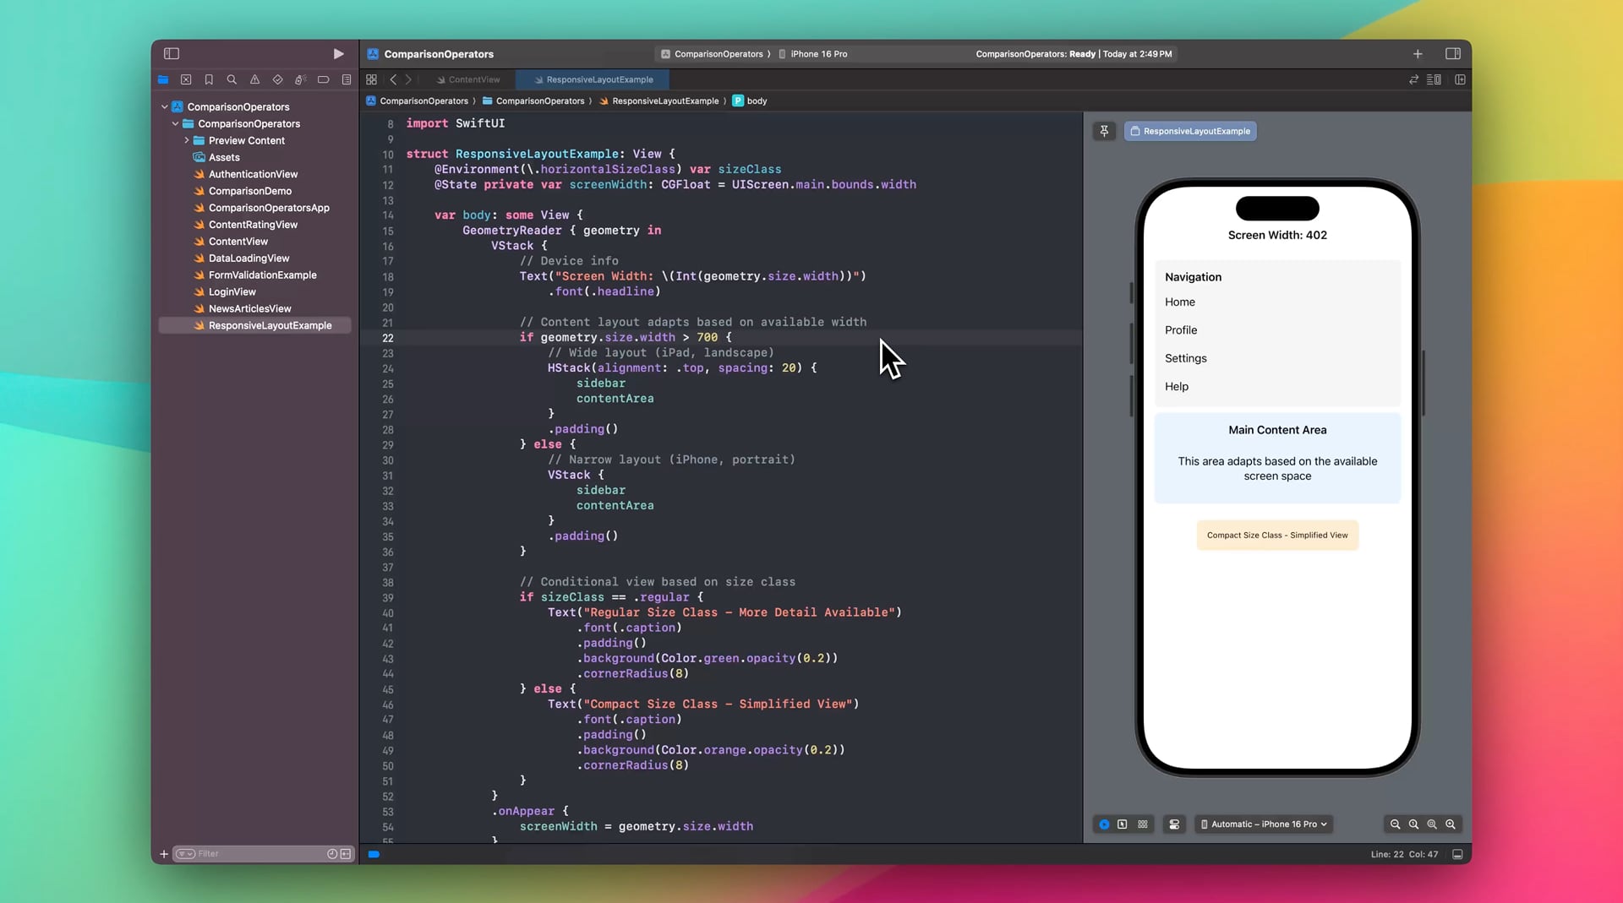Open the Debug navigator spray icon

click(x=300, y=79)
